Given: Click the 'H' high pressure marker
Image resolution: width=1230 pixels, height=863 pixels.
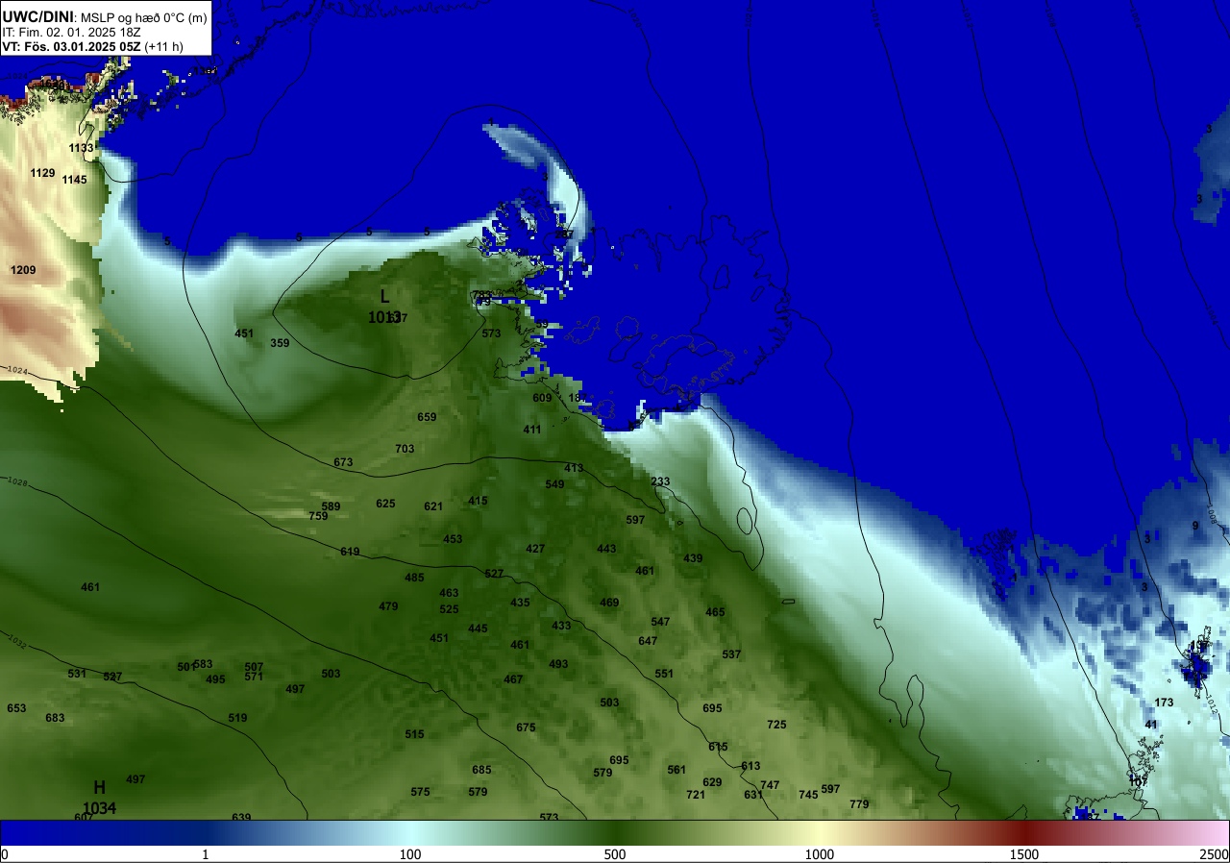Looking at the screenshot, I should point(99,788).
